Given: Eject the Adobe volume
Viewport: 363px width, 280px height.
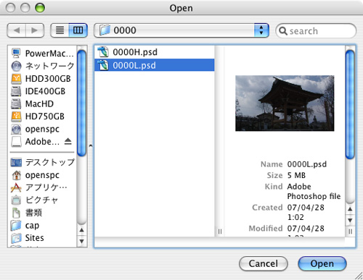Looking at the screenshot, I should click(68, 141).
